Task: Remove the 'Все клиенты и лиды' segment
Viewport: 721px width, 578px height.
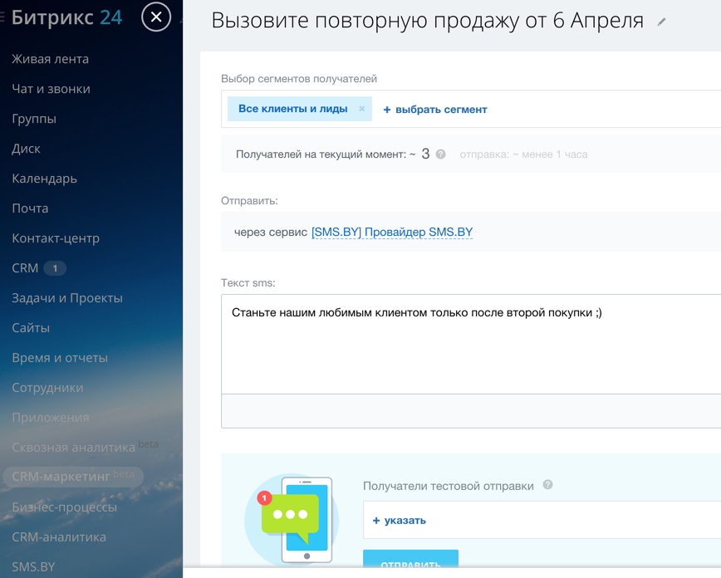Action: [x=361, y=109]
